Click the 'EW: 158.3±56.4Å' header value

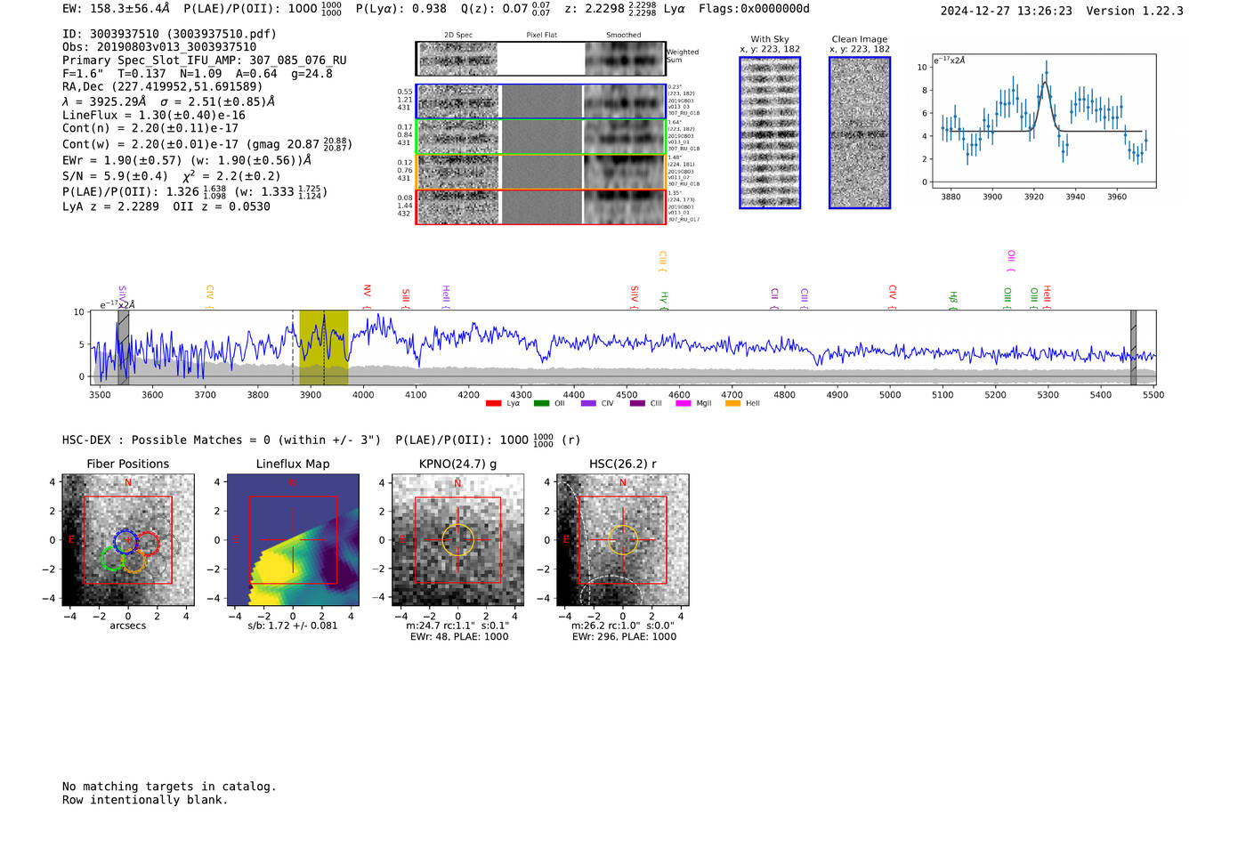coord(116,9)
